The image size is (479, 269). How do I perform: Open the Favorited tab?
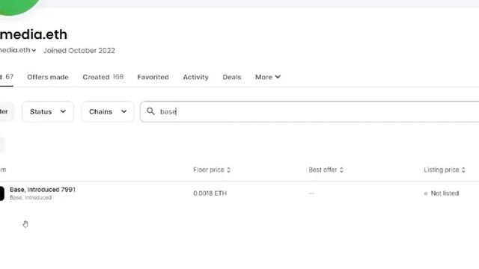153,77
